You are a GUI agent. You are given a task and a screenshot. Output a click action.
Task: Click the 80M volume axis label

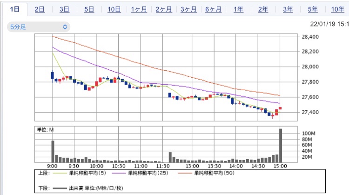[307, 140]
